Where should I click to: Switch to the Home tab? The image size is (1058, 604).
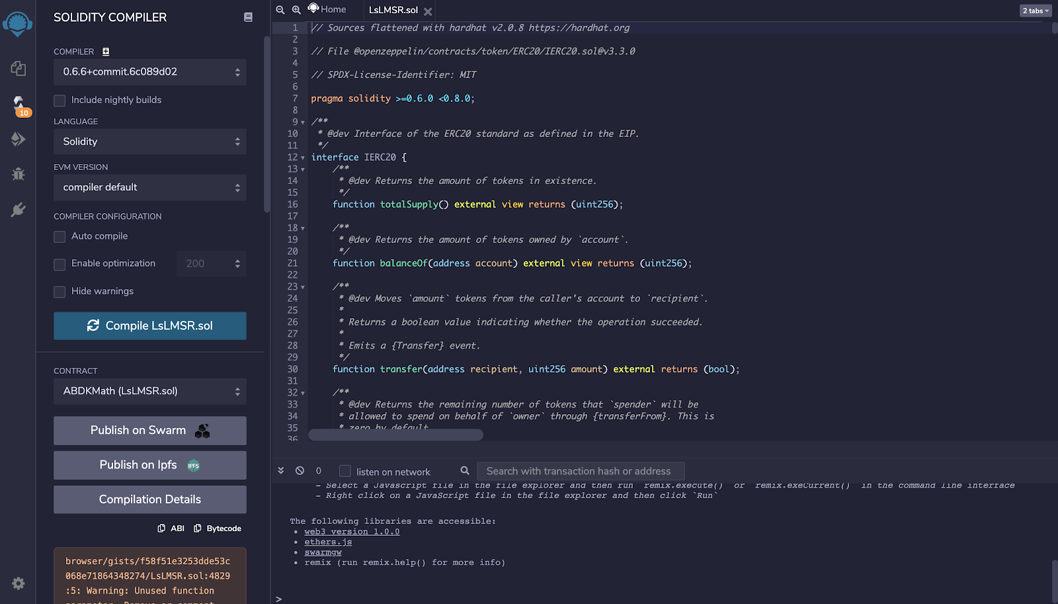327,9
